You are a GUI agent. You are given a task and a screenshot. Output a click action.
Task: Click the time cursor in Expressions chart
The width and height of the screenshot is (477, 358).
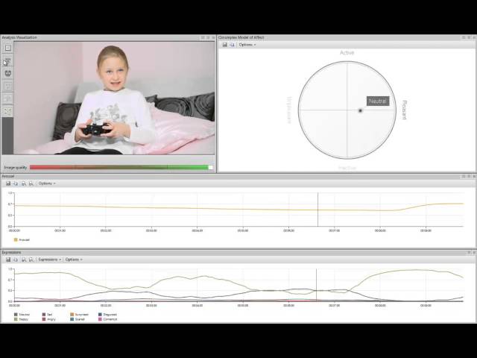[316, 285]
